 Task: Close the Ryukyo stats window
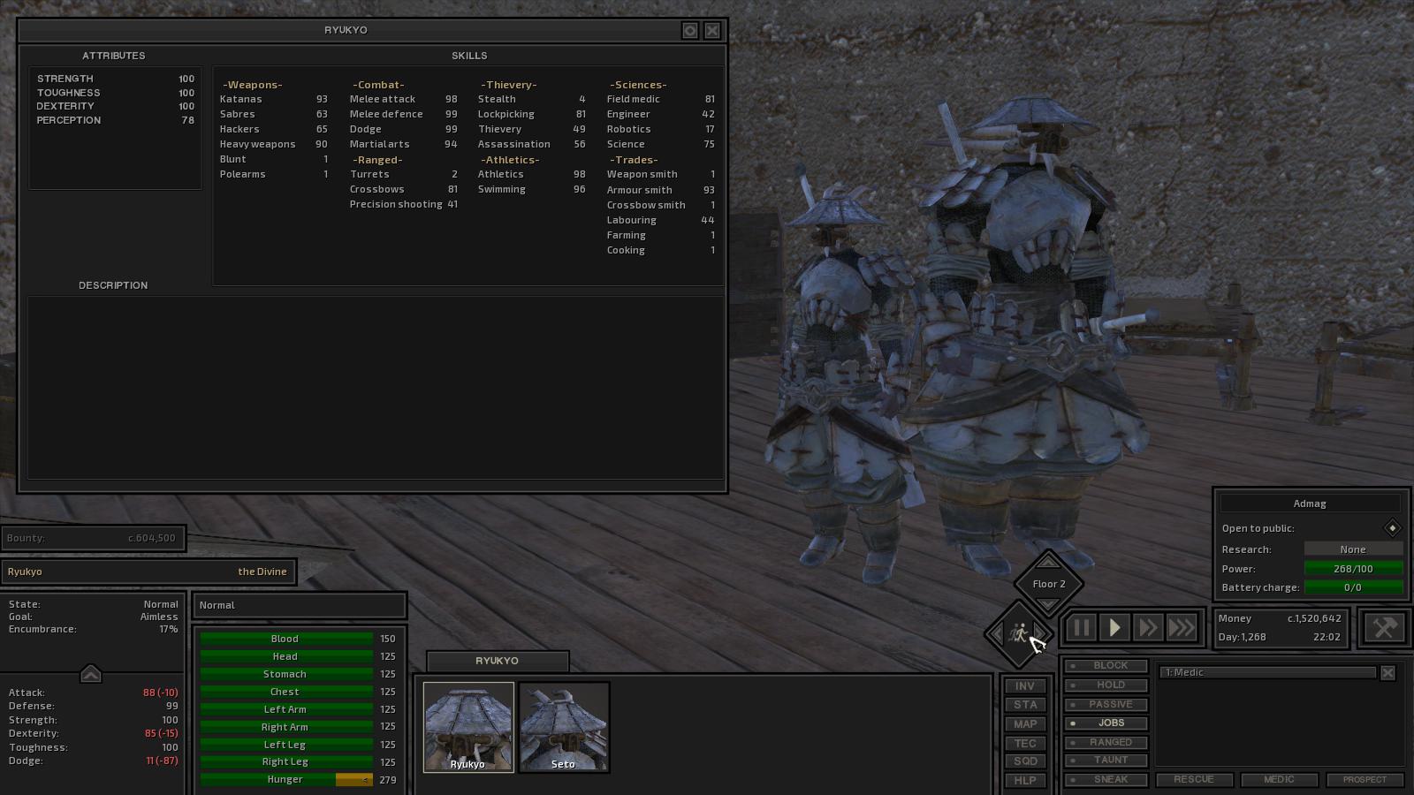coord(712,31)
